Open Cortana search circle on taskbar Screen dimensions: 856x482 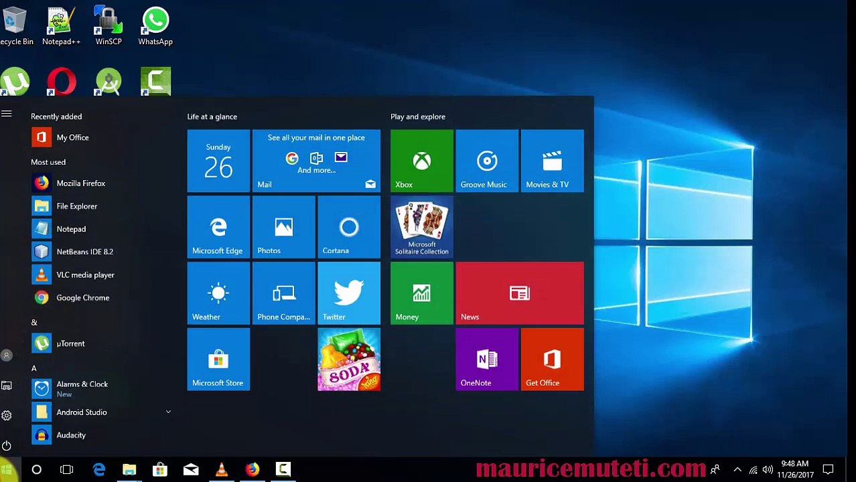tap(37, 470)
